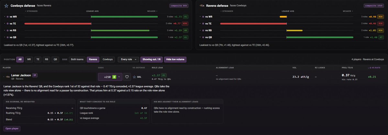Favorite Lamar Jackson with the heart icon
The image size is (388, 135).
pos(127,77)
